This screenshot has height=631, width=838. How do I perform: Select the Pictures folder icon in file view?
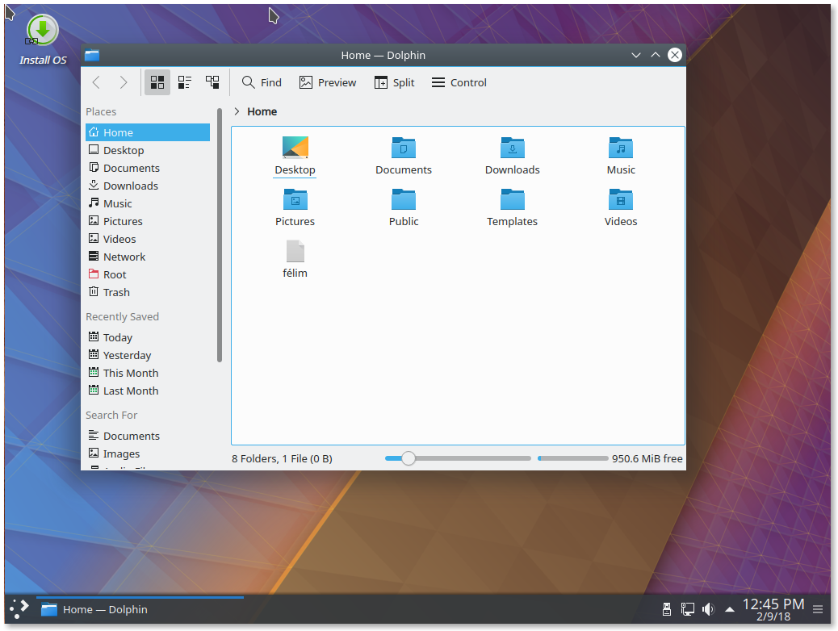295,199
